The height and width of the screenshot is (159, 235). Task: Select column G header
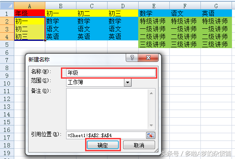click(216, 6)
